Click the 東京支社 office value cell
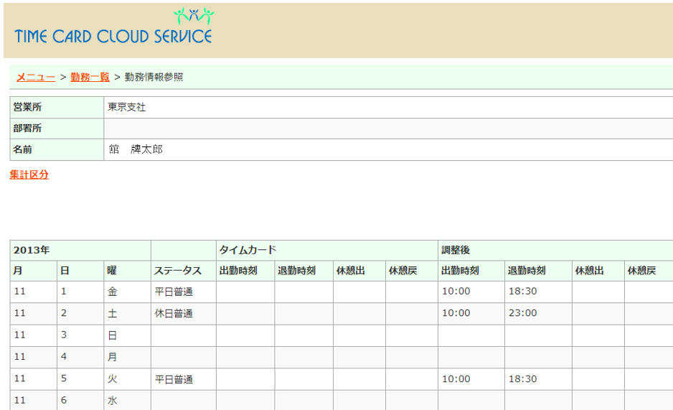This screenshot has width=673, height=410. [x=388, y=107]
